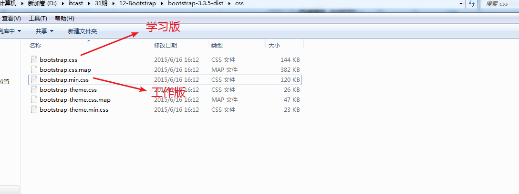The height and width of the screenshot is (194, 519).
Task: Expand the include-in-library dropdown arrow
Action: (x=19, y=31)
